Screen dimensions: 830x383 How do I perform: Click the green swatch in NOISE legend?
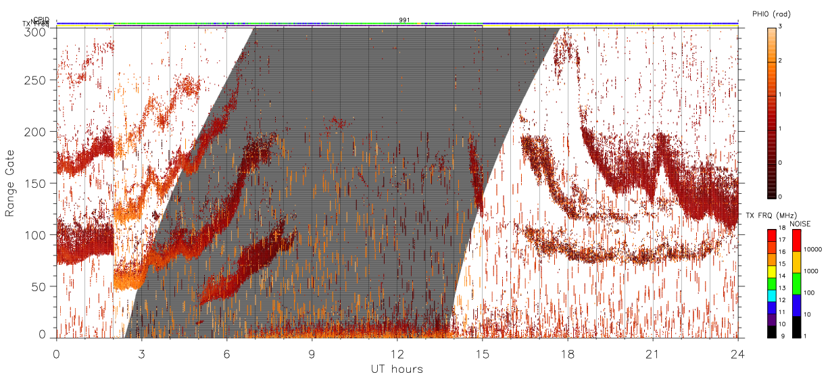coord(796,284)
